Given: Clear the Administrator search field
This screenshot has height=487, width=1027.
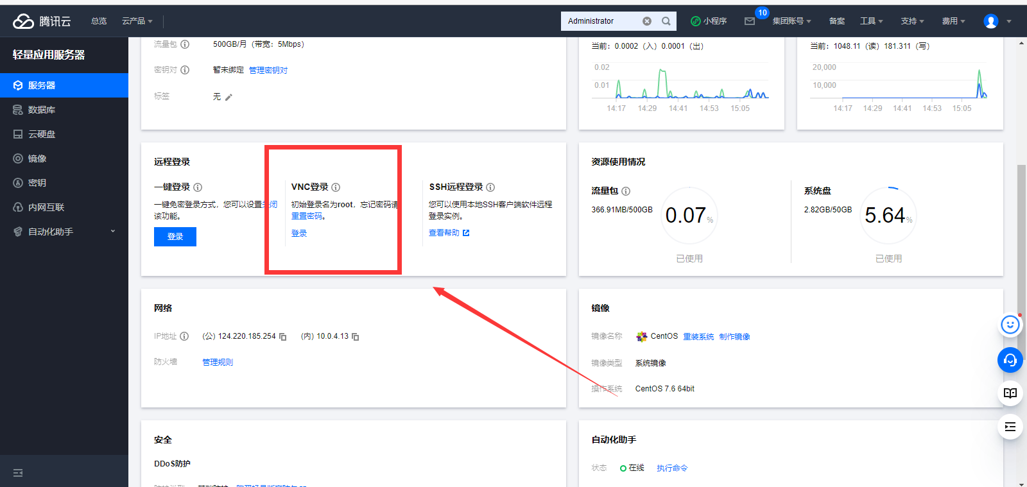Looking at the screenshot, I should click(x=647, y=21).
